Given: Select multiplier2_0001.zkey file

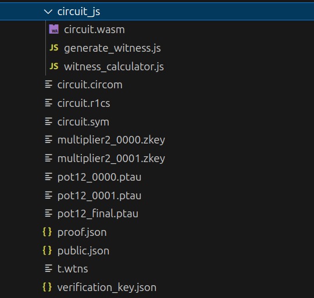Looking at the screenshot, I should (x=111, y=159).
